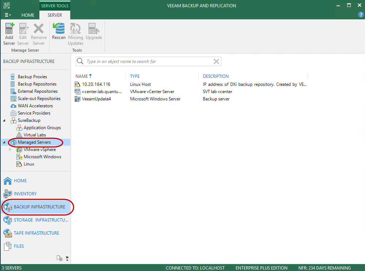Run Rescan from the Tools group
Screen dimensions: 365x271
pyautogui.click(x=59, y=31)
